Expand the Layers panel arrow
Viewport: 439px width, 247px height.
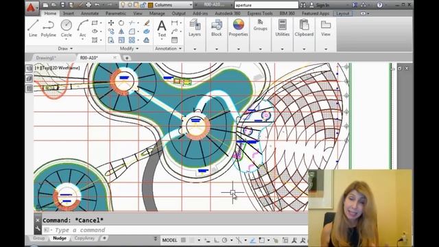pos(195,49)
